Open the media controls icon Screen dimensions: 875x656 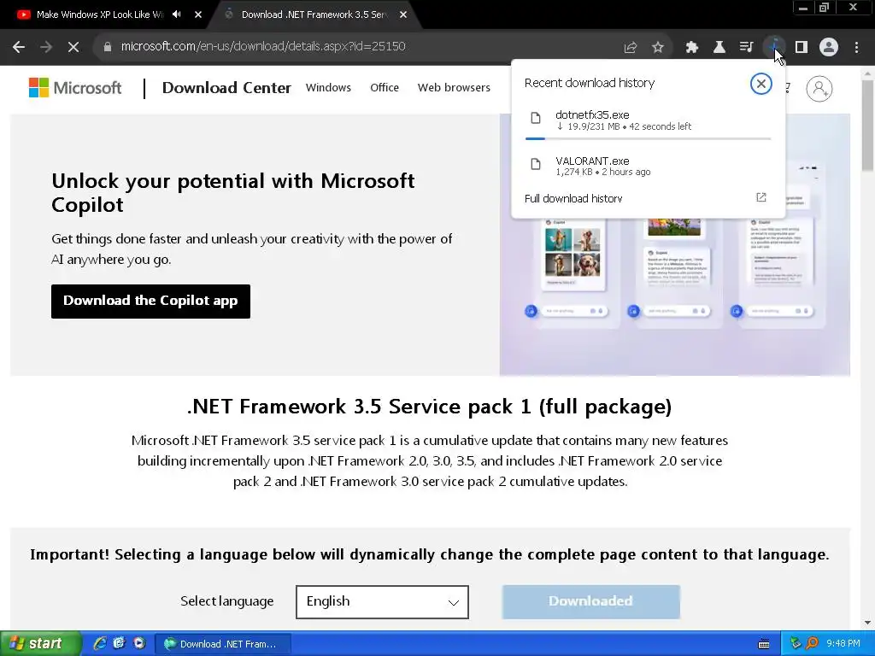(x=747, y=47)
